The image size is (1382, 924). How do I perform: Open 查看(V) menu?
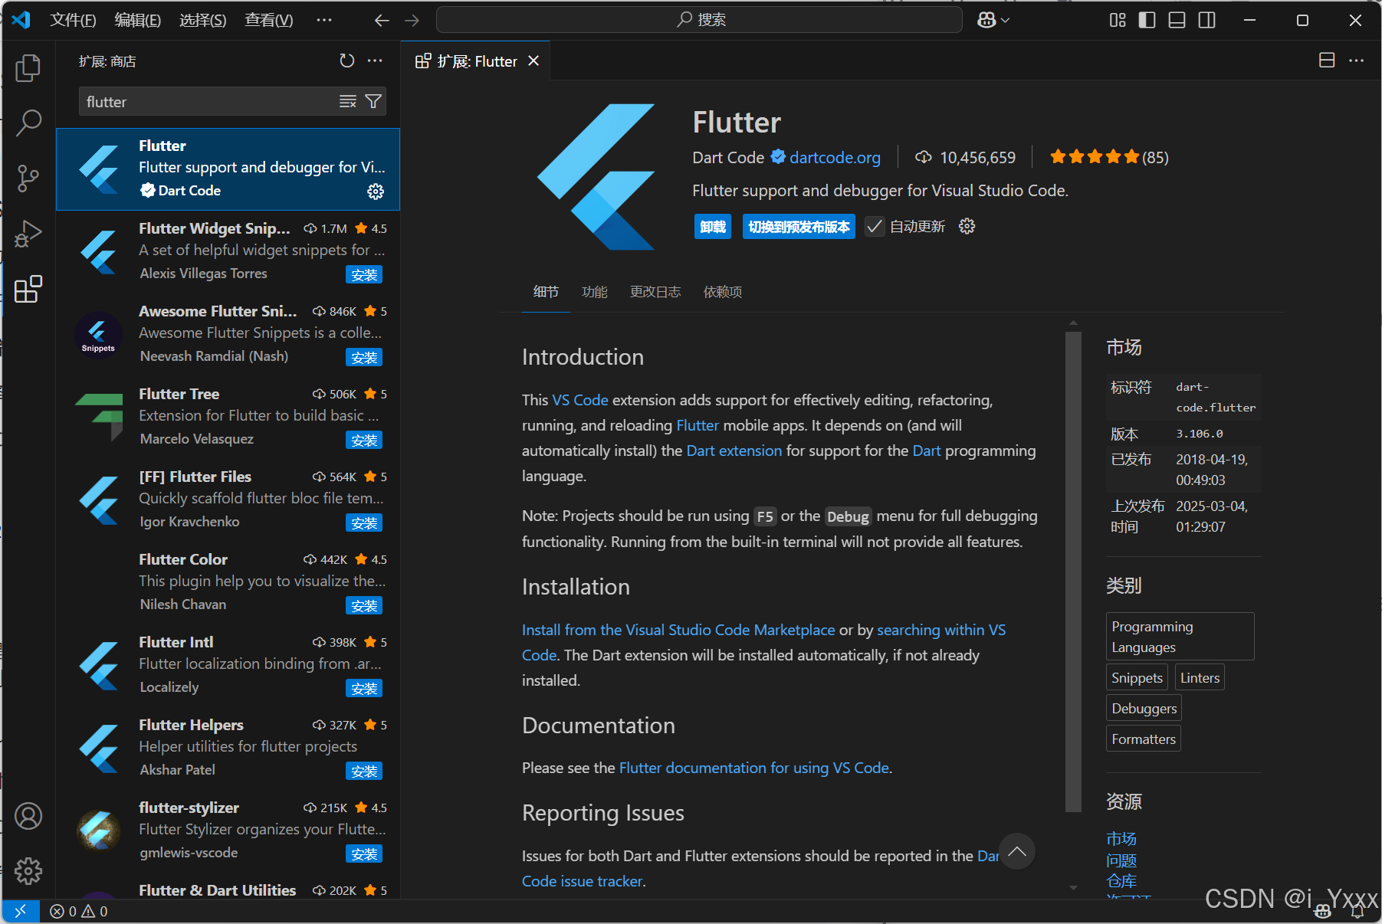click(269, 20)
